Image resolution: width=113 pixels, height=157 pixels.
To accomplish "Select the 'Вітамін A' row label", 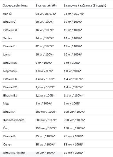I will pyautogui.click(x=9, y=112).
